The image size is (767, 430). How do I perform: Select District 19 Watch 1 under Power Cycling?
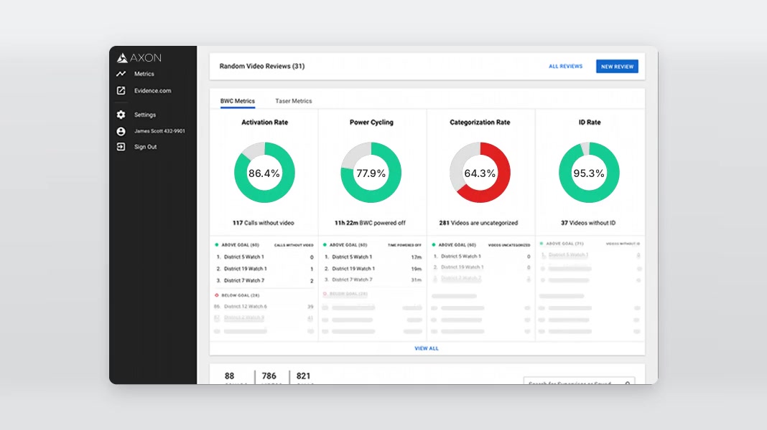pyautogui.click(x=372, y=269)
